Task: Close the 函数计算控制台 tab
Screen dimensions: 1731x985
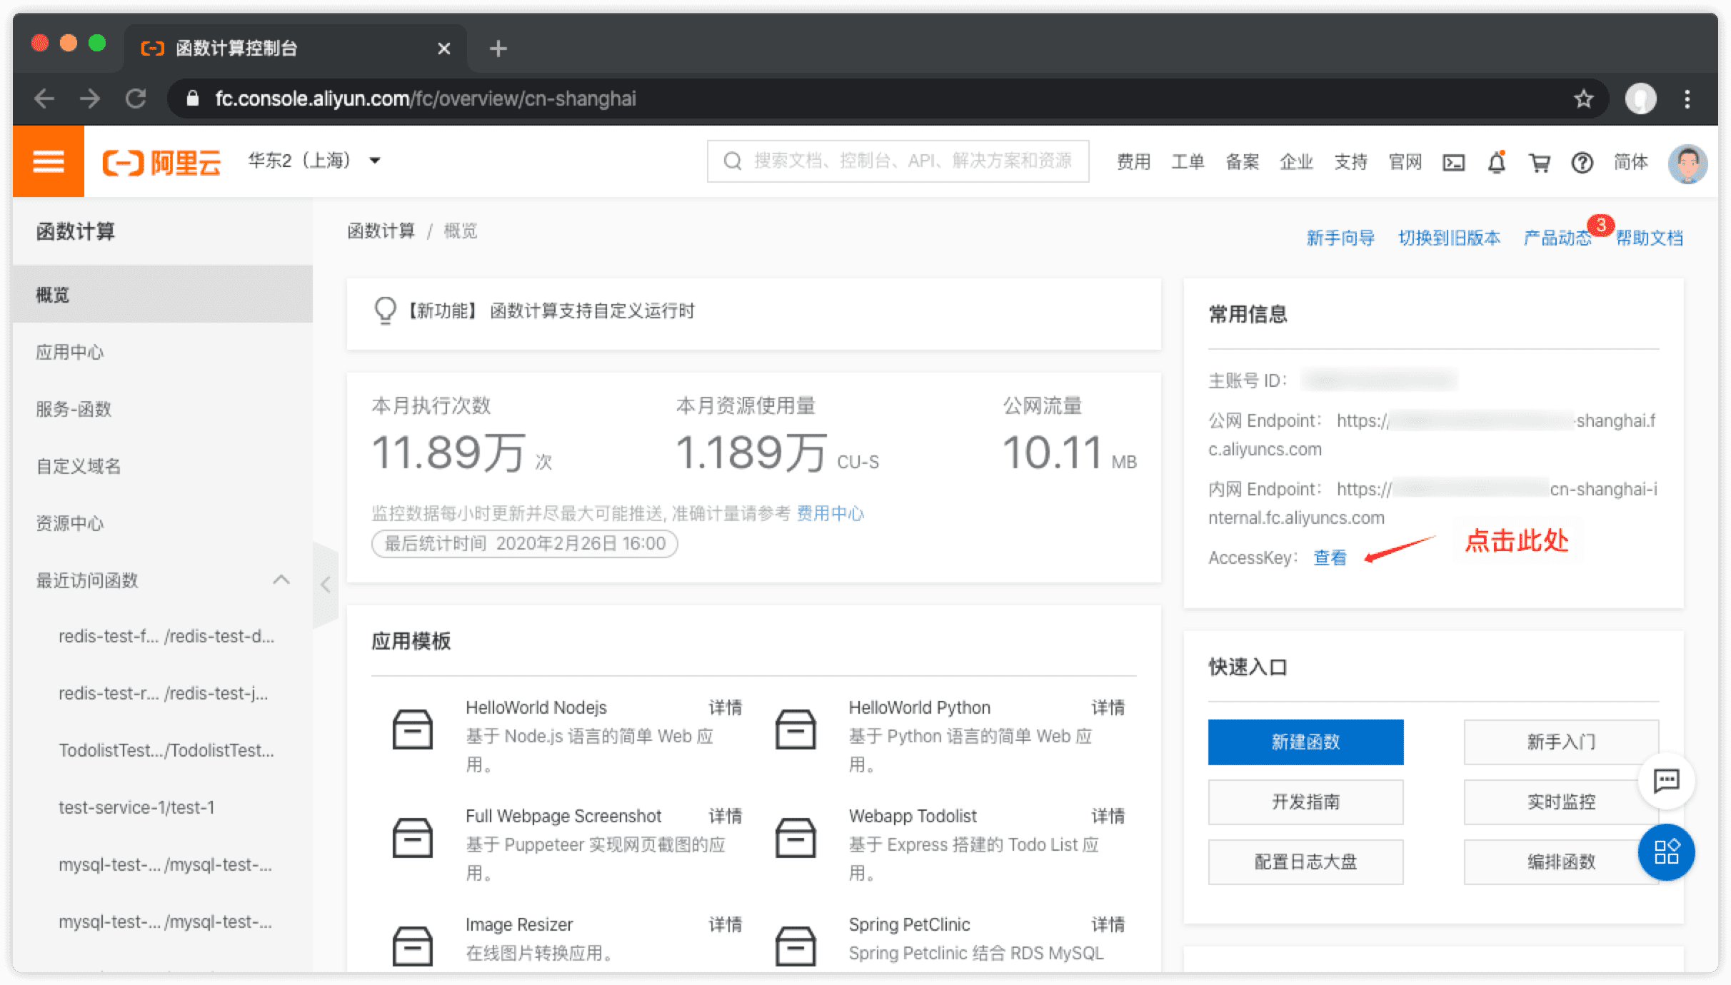Action: pyautogui.click(x=444, y=49)
